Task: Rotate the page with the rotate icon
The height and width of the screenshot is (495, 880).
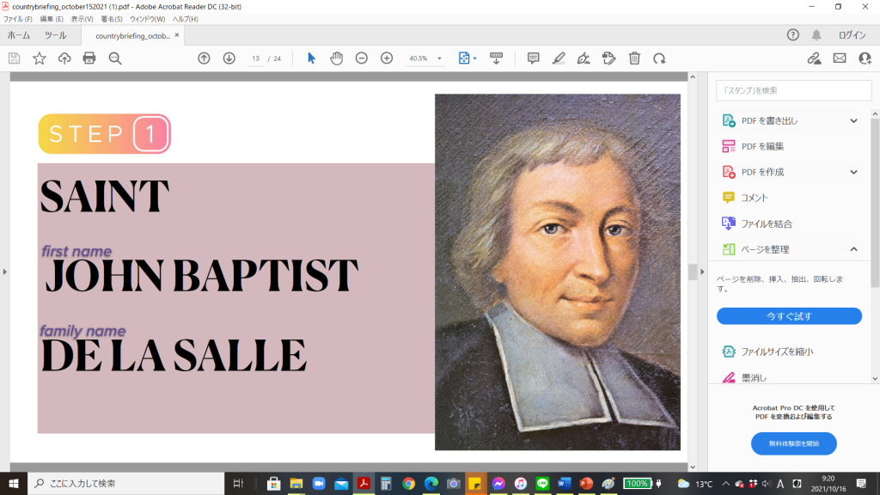Action: pyautogui.click(x=659, y=58)
